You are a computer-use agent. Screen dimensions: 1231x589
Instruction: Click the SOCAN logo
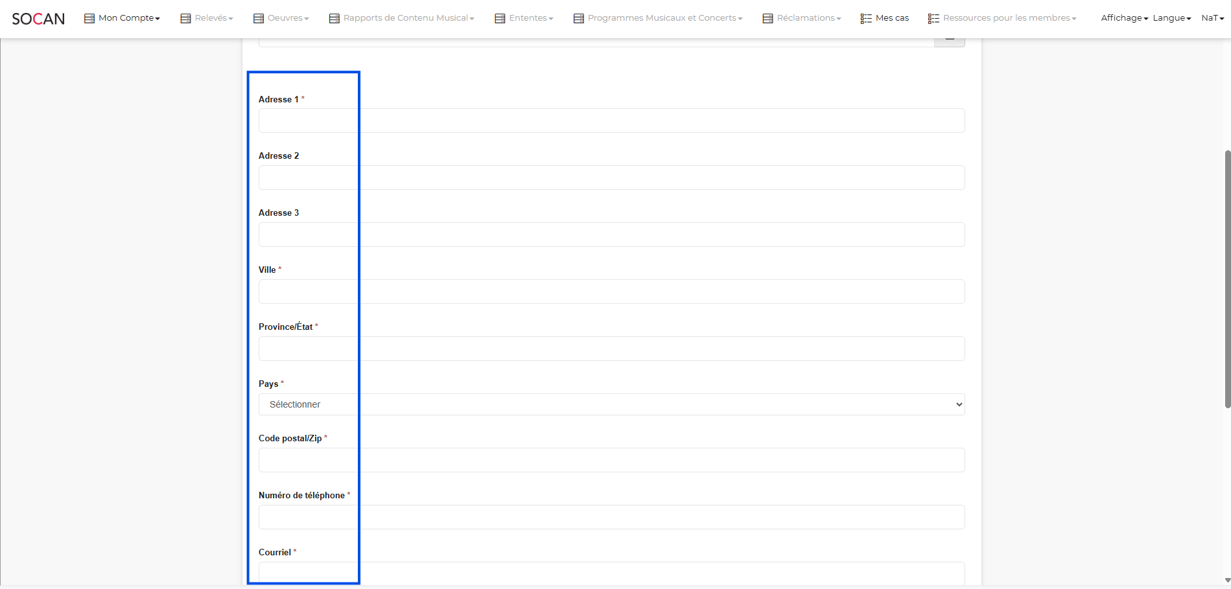pyautogui.click(x=38, y=19)
